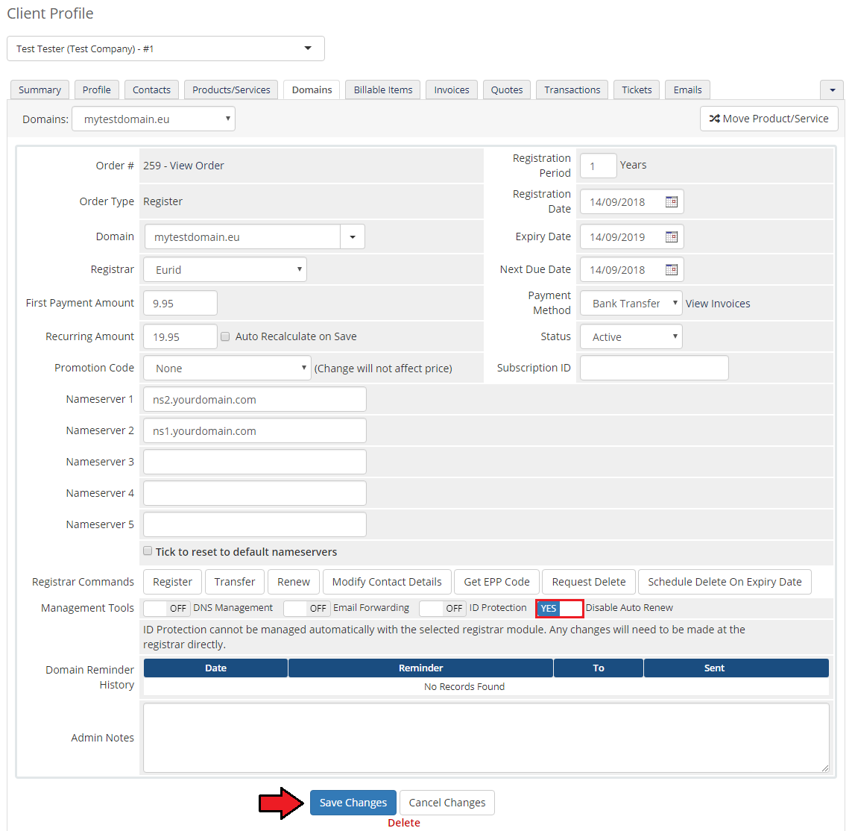Image resolution: width=852 pixels, height=831 pixels.
Task: Open the View Order link
Action: [197, 166]
